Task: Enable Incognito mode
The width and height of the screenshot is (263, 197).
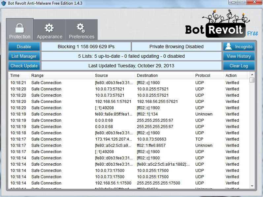Action: (239, 47)
